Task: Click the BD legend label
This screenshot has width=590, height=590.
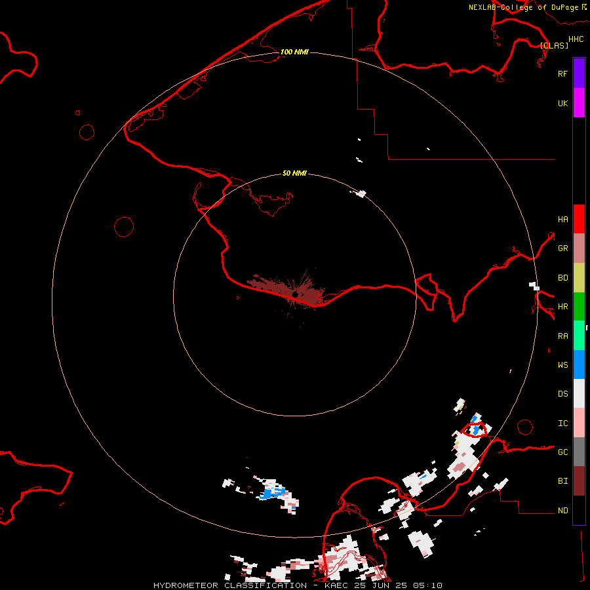Action: (562, 278)
